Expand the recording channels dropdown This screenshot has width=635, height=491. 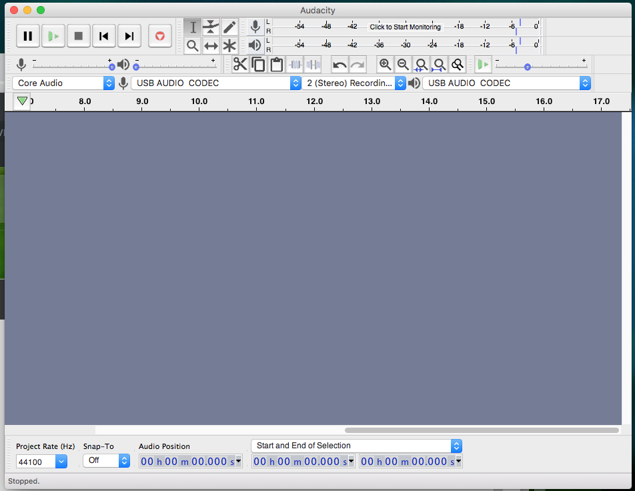[x=354, y=83]
